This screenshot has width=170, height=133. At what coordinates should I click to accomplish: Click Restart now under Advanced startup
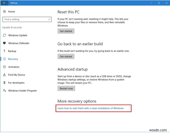click(66, 89)
